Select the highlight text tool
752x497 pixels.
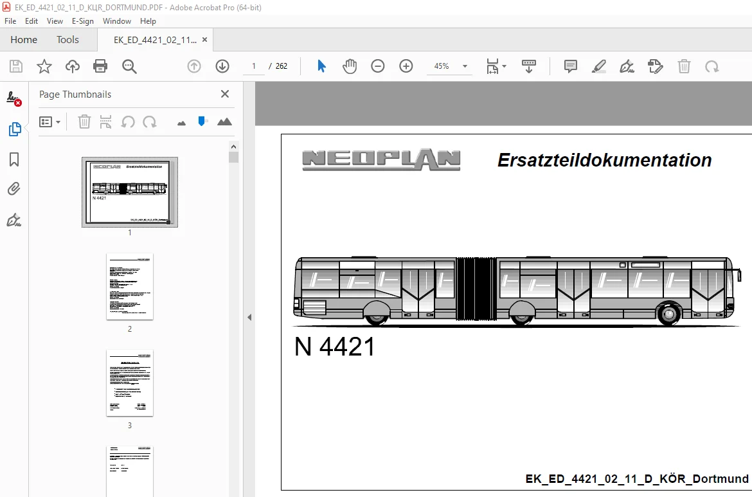[x=598, y=66]
